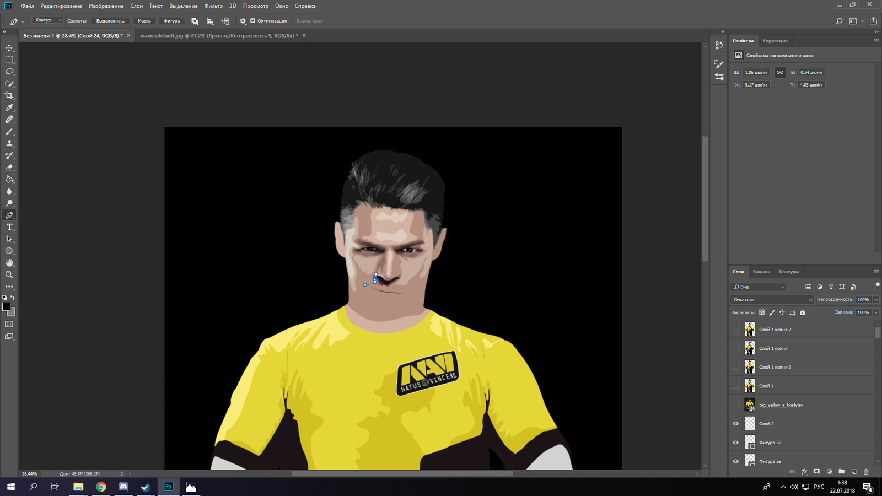Screen dimensions: 882x496
Task: Select the Crop tool
Action: click(9, 95)
